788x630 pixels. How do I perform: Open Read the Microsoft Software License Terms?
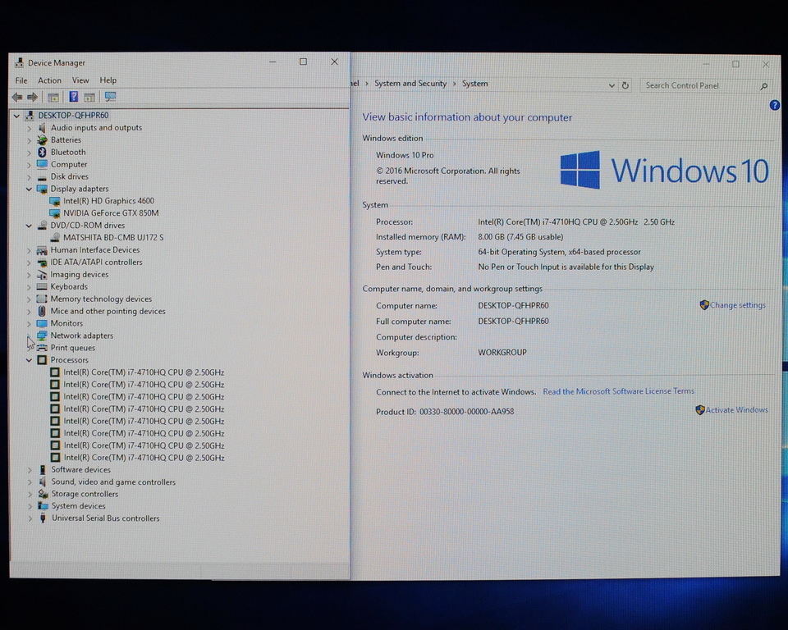[619, 391]
